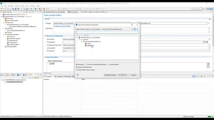Select Current and Dependent Modules radio option
This screenshot has height=120, width=214.
tap(86, 64)
